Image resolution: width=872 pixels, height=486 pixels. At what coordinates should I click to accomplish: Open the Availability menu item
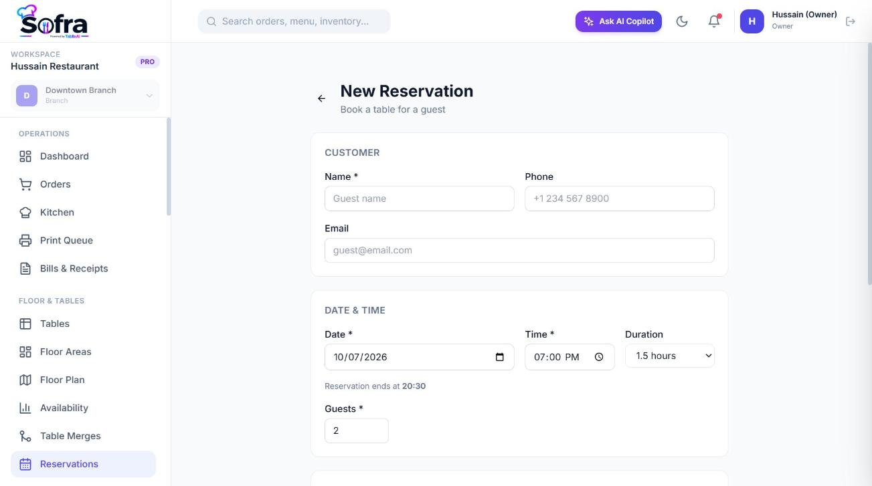click(83, 408)
